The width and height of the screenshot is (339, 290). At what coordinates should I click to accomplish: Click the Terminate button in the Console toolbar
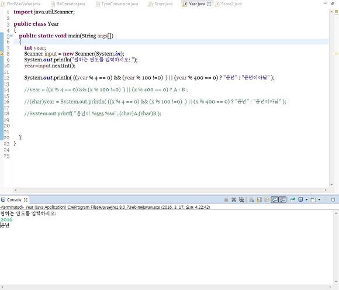(x=226, y=200)
